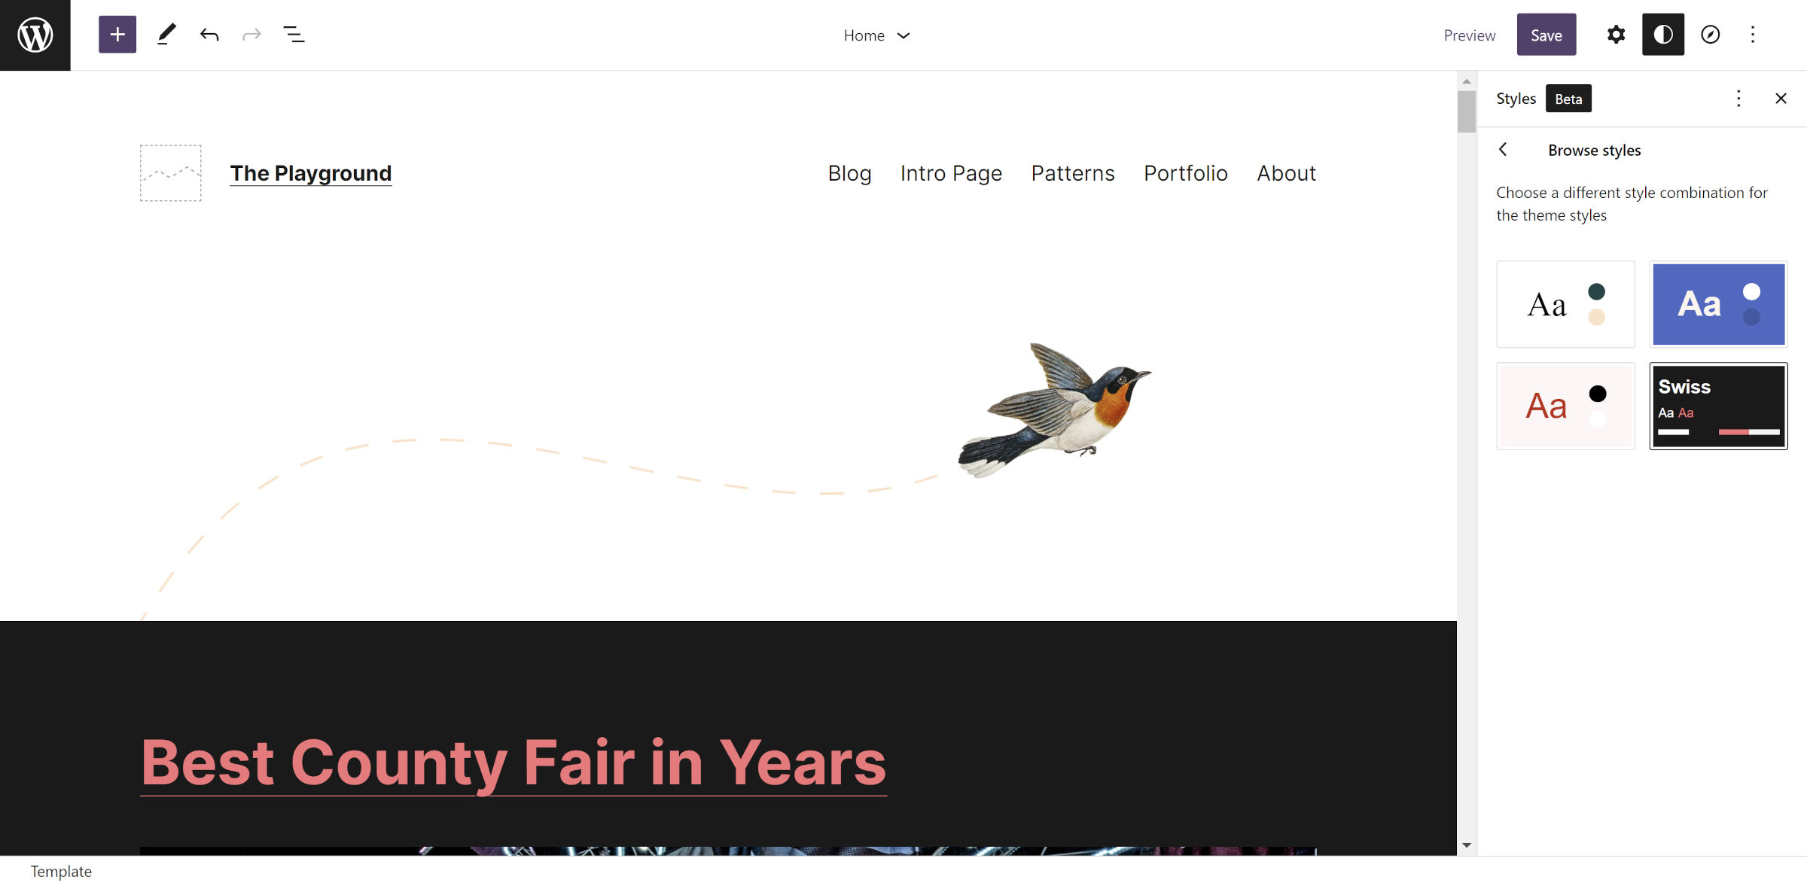Expand the Home template dropdown

[877, 35]
